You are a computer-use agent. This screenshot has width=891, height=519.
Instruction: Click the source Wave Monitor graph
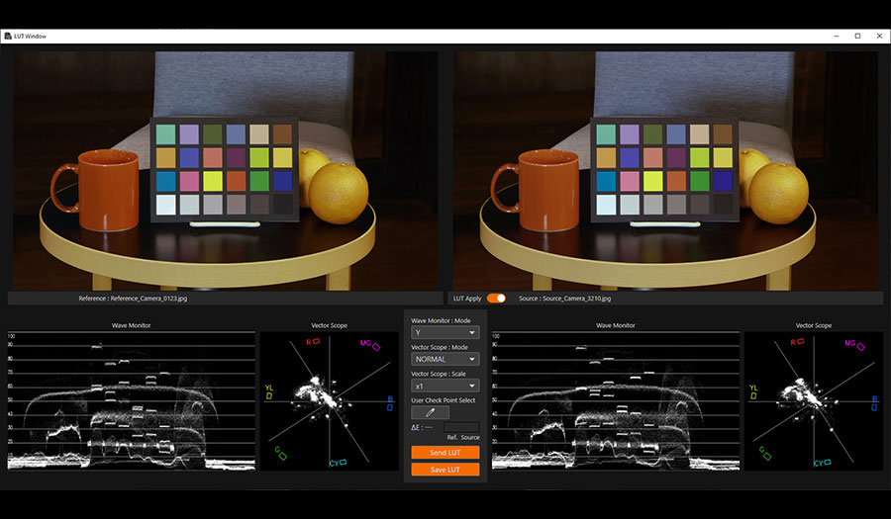[616, 401]
